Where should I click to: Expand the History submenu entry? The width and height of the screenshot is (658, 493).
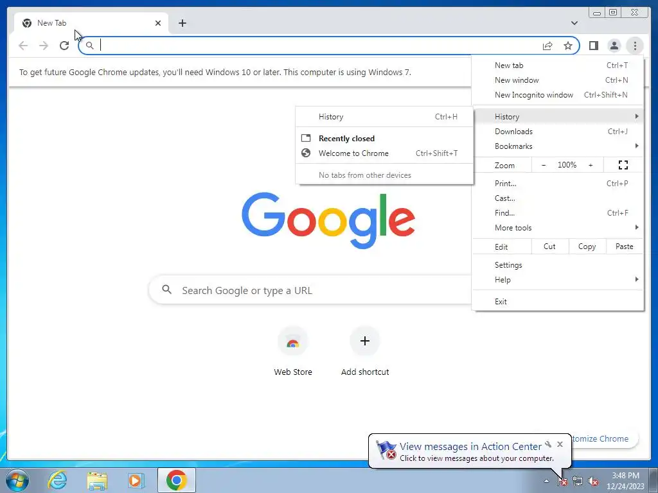pyautogui.click(x=558, y=117)
